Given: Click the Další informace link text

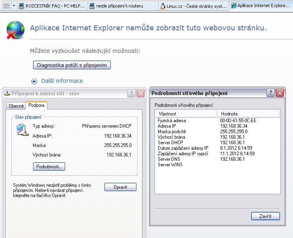Looking at the screenshot, I should pyautogui.click(x=62, y=81).
